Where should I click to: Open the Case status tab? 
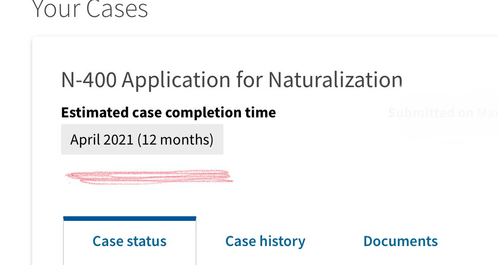pyautogui.click(x=130, y=241)
